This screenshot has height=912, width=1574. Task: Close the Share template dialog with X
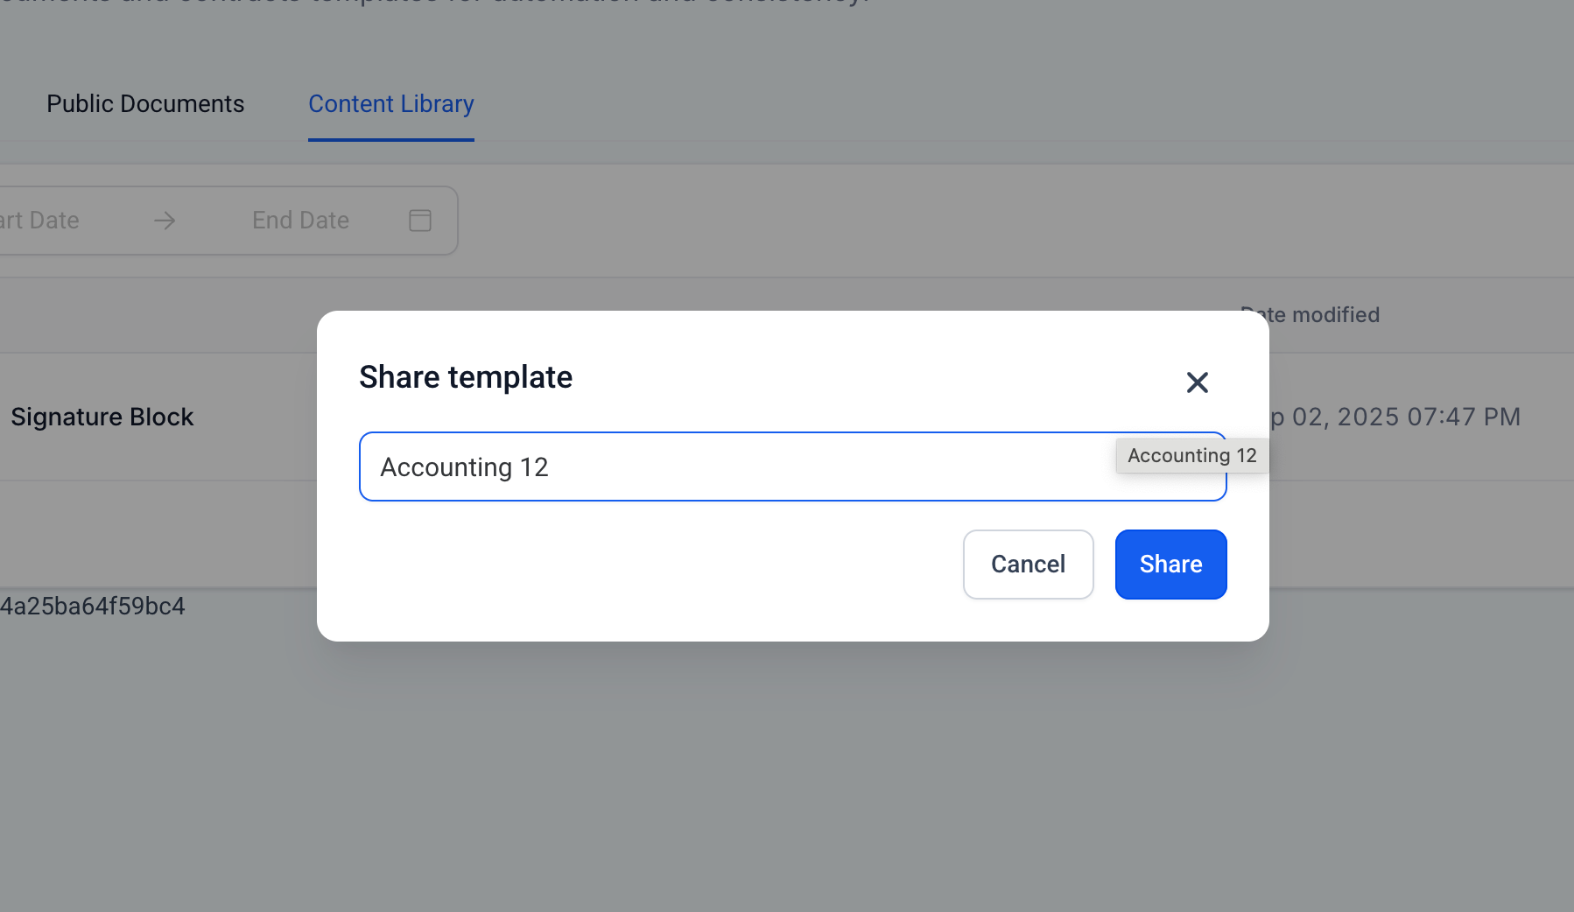click(1197, 382)
